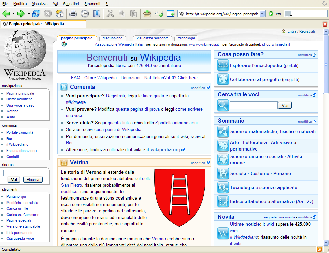Click the Ricerca button in sidebar
Image resolution: width=329 pixels, height=253 pixels.
[x=33, y=180]
